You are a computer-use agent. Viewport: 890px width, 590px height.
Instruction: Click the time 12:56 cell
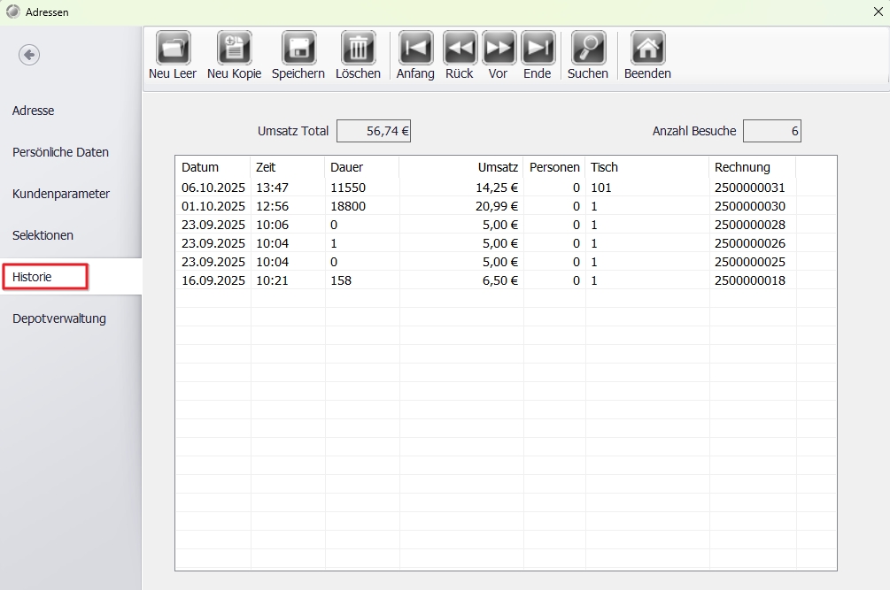pos(288,206)
